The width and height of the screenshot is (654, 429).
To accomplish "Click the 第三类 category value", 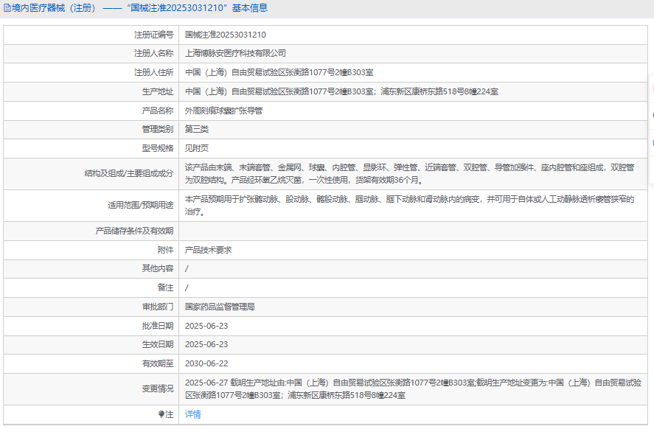I will (196, 129).
